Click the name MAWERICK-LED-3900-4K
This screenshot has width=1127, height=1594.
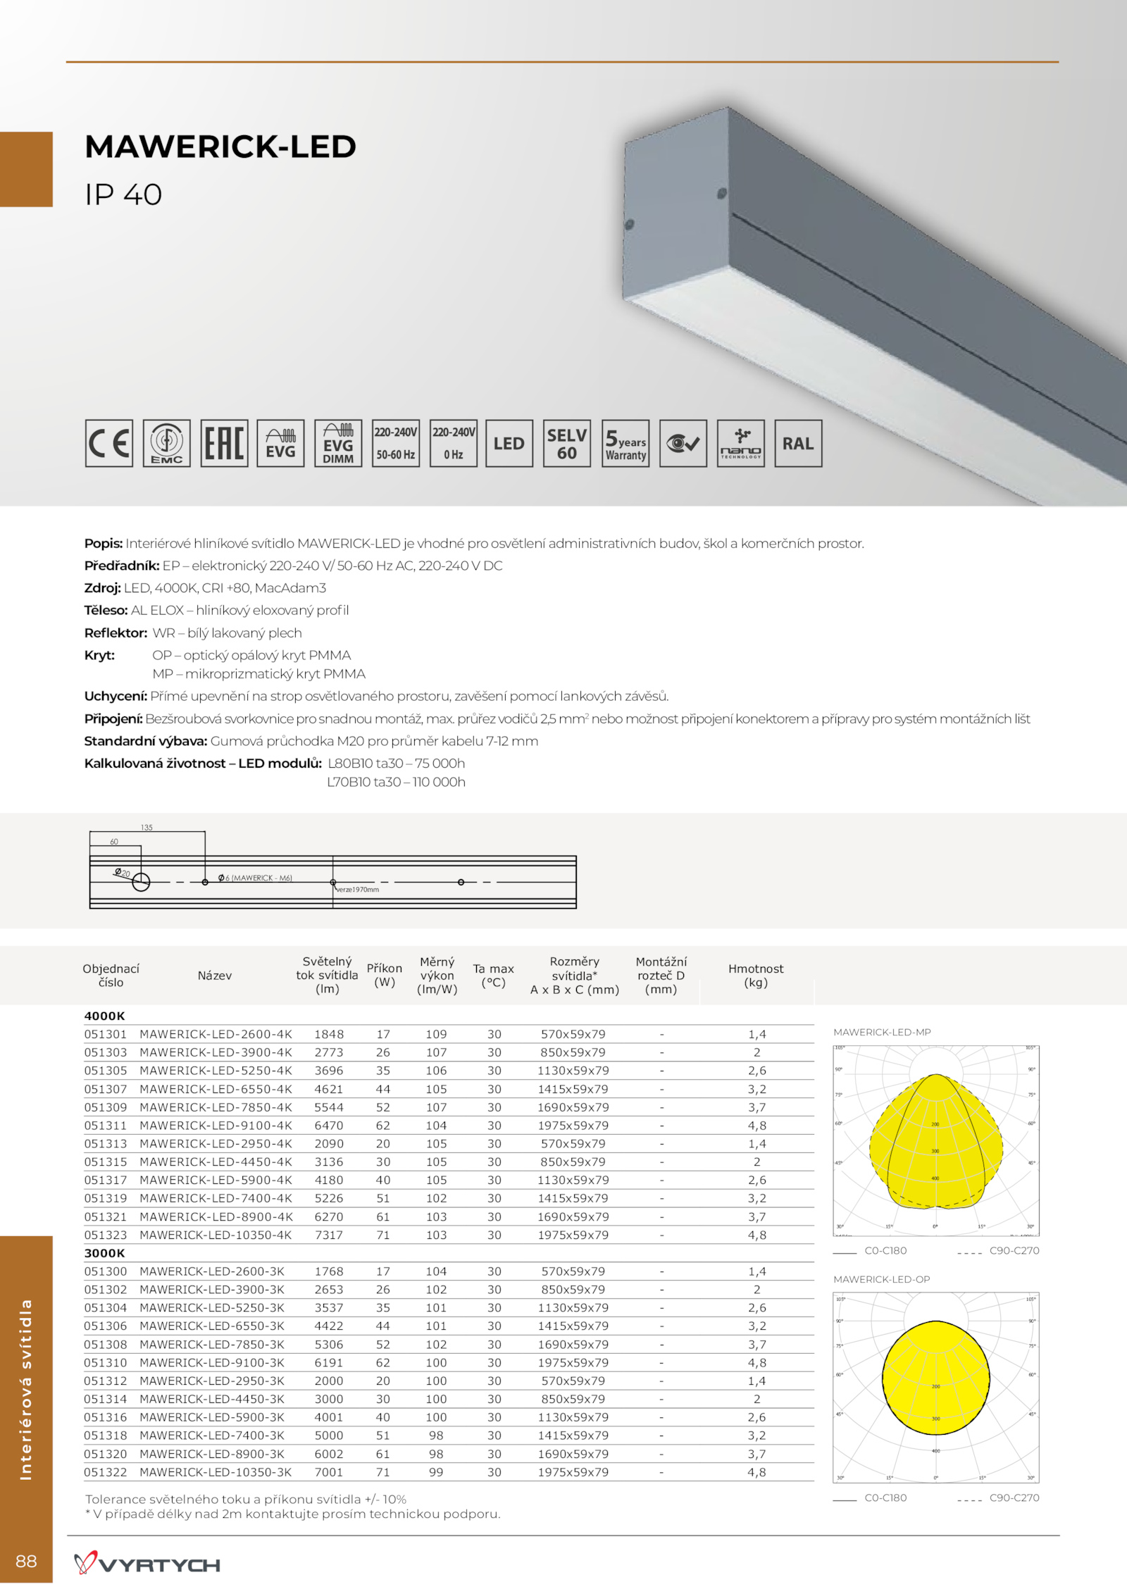point(216,1052)
